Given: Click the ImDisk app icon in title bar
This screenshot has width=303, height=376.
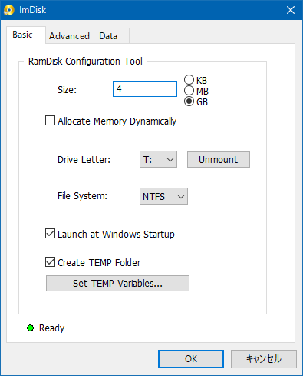Looking at the screenshot, I should pos(9,10).
